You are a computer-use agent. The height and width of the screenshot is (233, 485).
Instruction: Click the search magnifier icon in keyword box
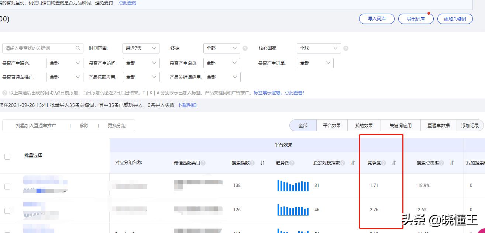point(78,48)
